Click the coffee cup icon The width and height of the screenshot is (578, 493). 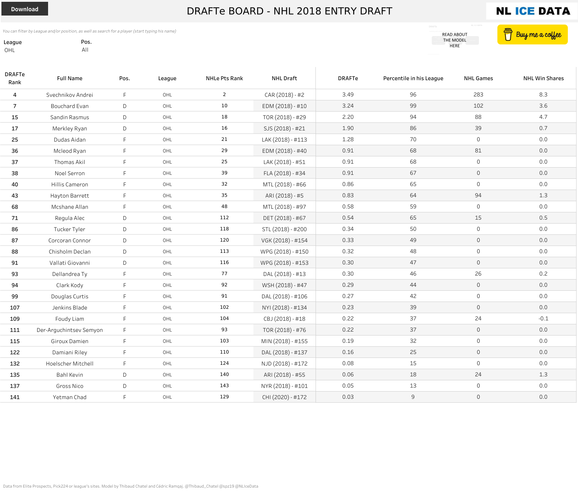[x=508, y=35]
